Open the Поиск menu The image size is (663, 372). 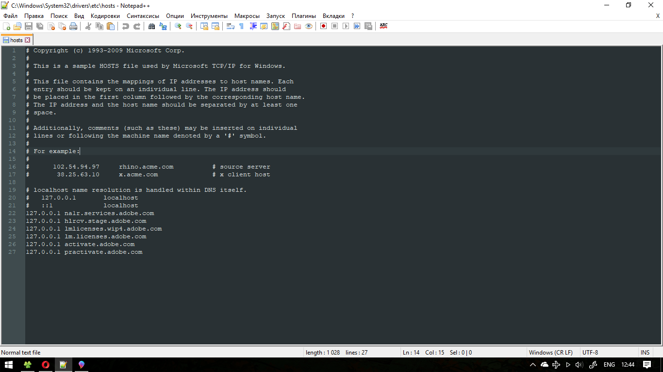click(x=59, y=16)
